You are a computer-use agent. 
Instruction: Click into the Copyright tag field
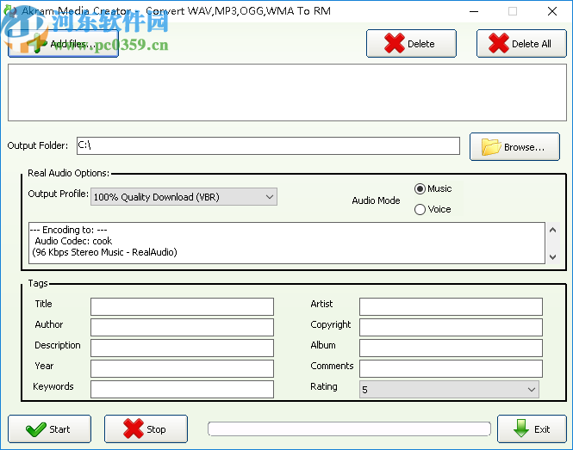451,327
